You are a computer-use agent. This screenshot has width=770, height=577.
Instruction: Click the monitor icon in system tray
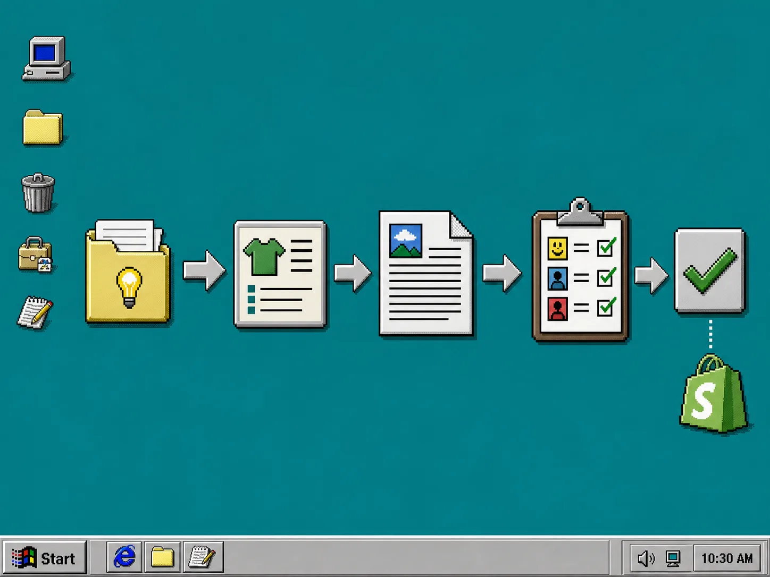(x=673, y=558)
